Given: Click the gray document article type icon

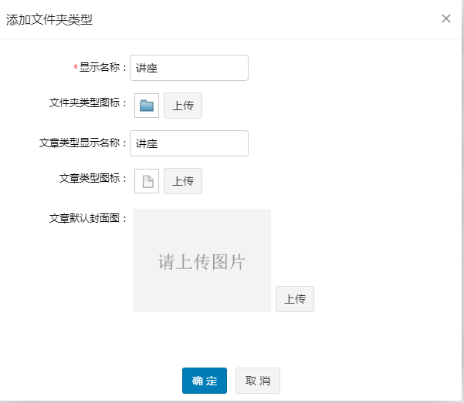Looking at the screenshot, I should coord(147,181).
